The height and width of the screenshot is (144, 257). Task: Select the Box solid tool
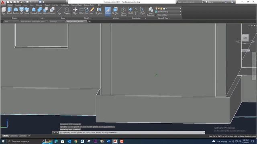[x=4, y=11]
